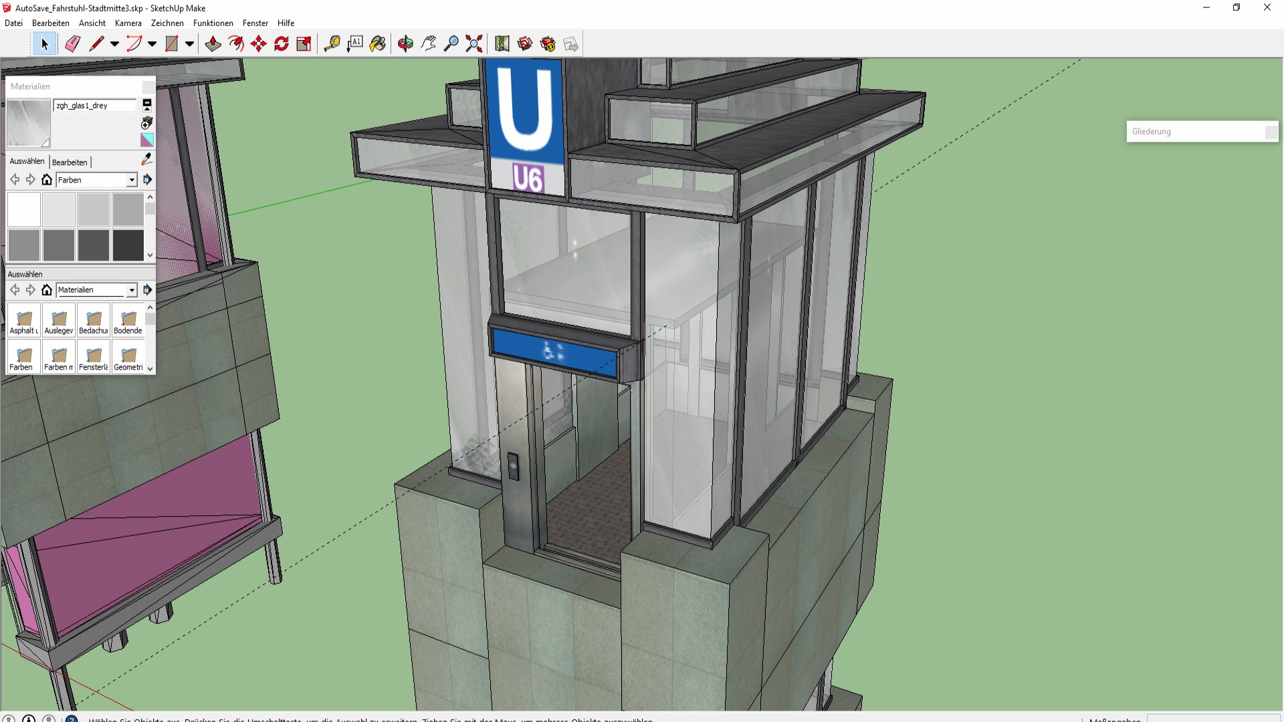Activate the Push/Pull tool
Screen dimensions: 1284x722
[213, 44]
